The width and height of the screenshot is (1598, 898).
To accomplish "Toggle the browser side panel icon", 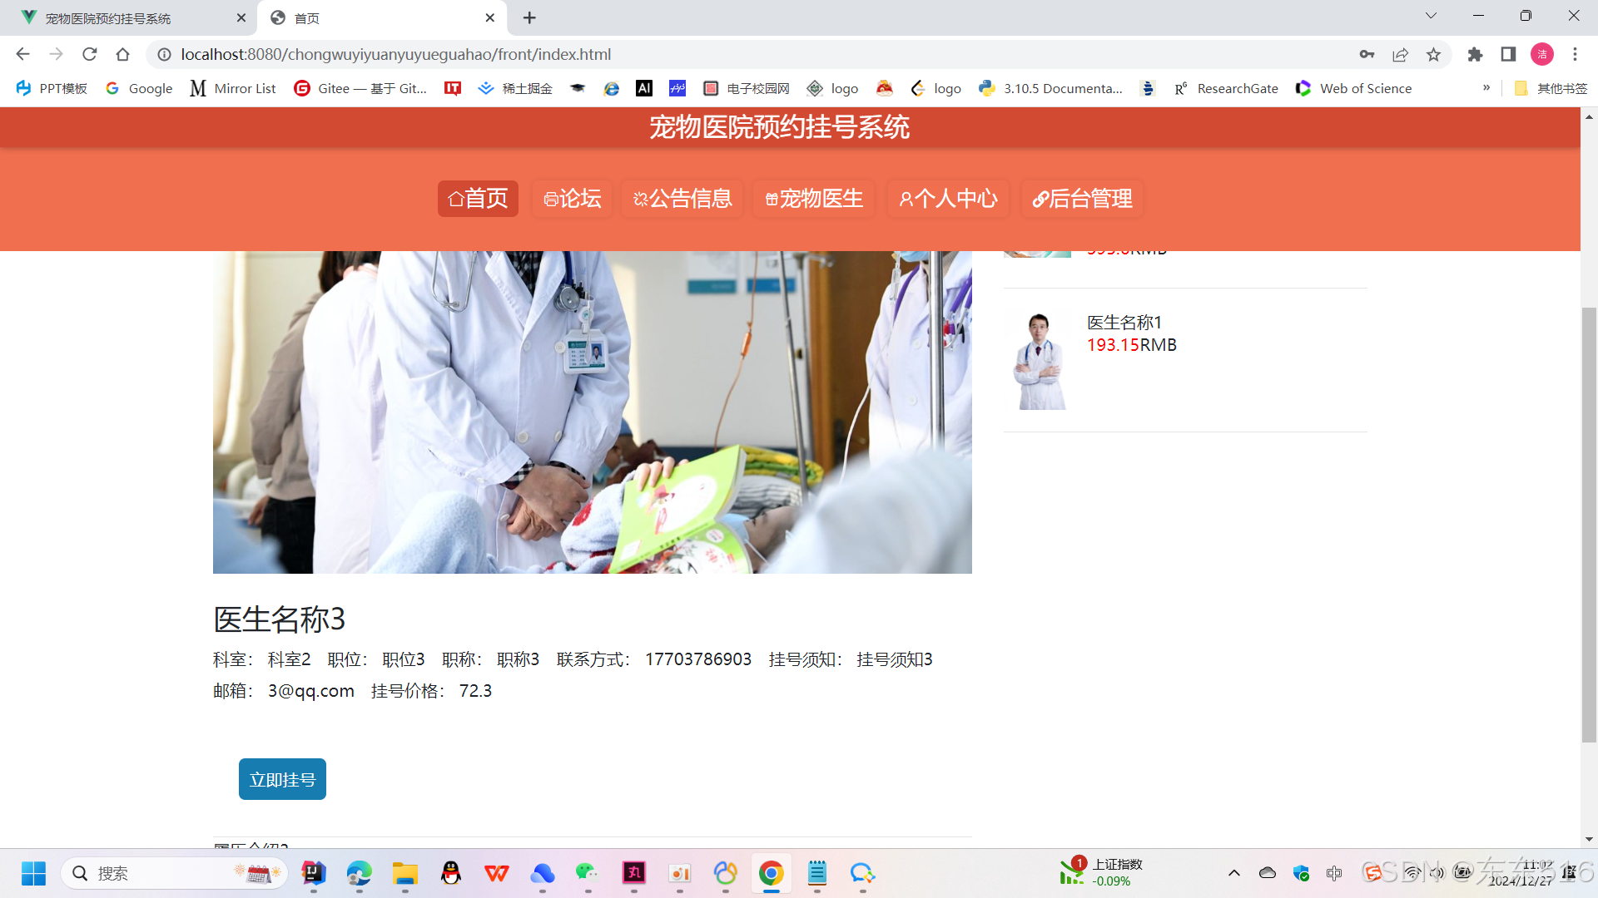I will point(1508,54).
